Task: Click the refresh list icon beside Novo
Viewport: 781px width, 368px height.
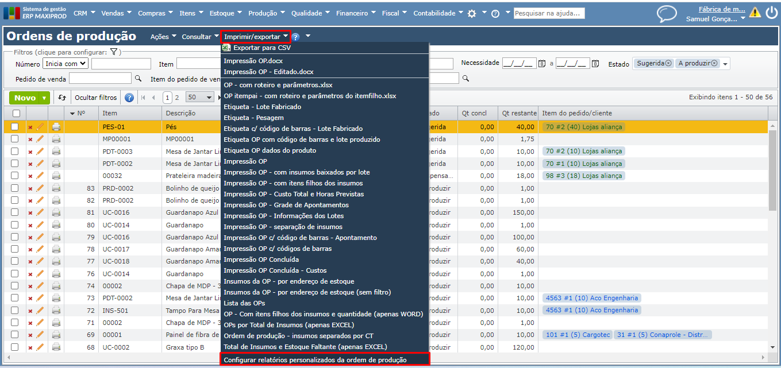Action: click(62, 98)
